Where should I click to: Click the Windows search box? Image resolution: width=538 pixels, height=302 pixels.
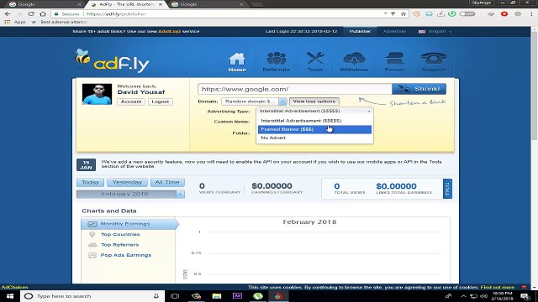pyautogui.click(x=92, y=296)
